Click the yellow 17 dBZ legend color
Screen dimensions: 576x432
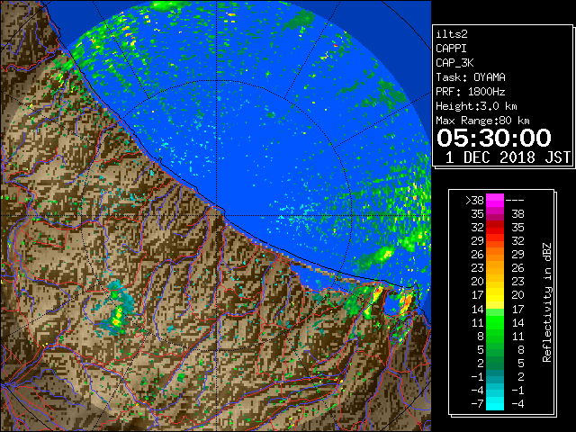coord(495,295)
